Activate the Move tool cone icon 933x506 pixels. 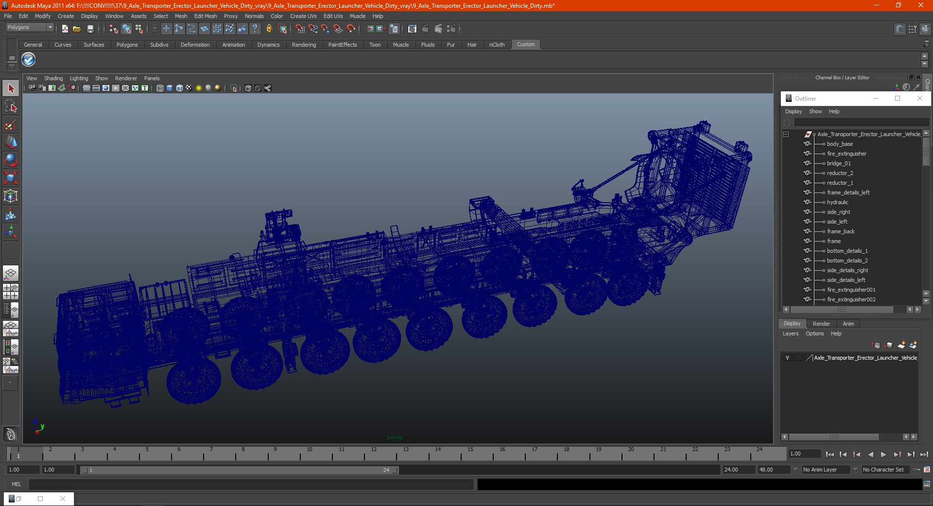click(x=11, y=142)
